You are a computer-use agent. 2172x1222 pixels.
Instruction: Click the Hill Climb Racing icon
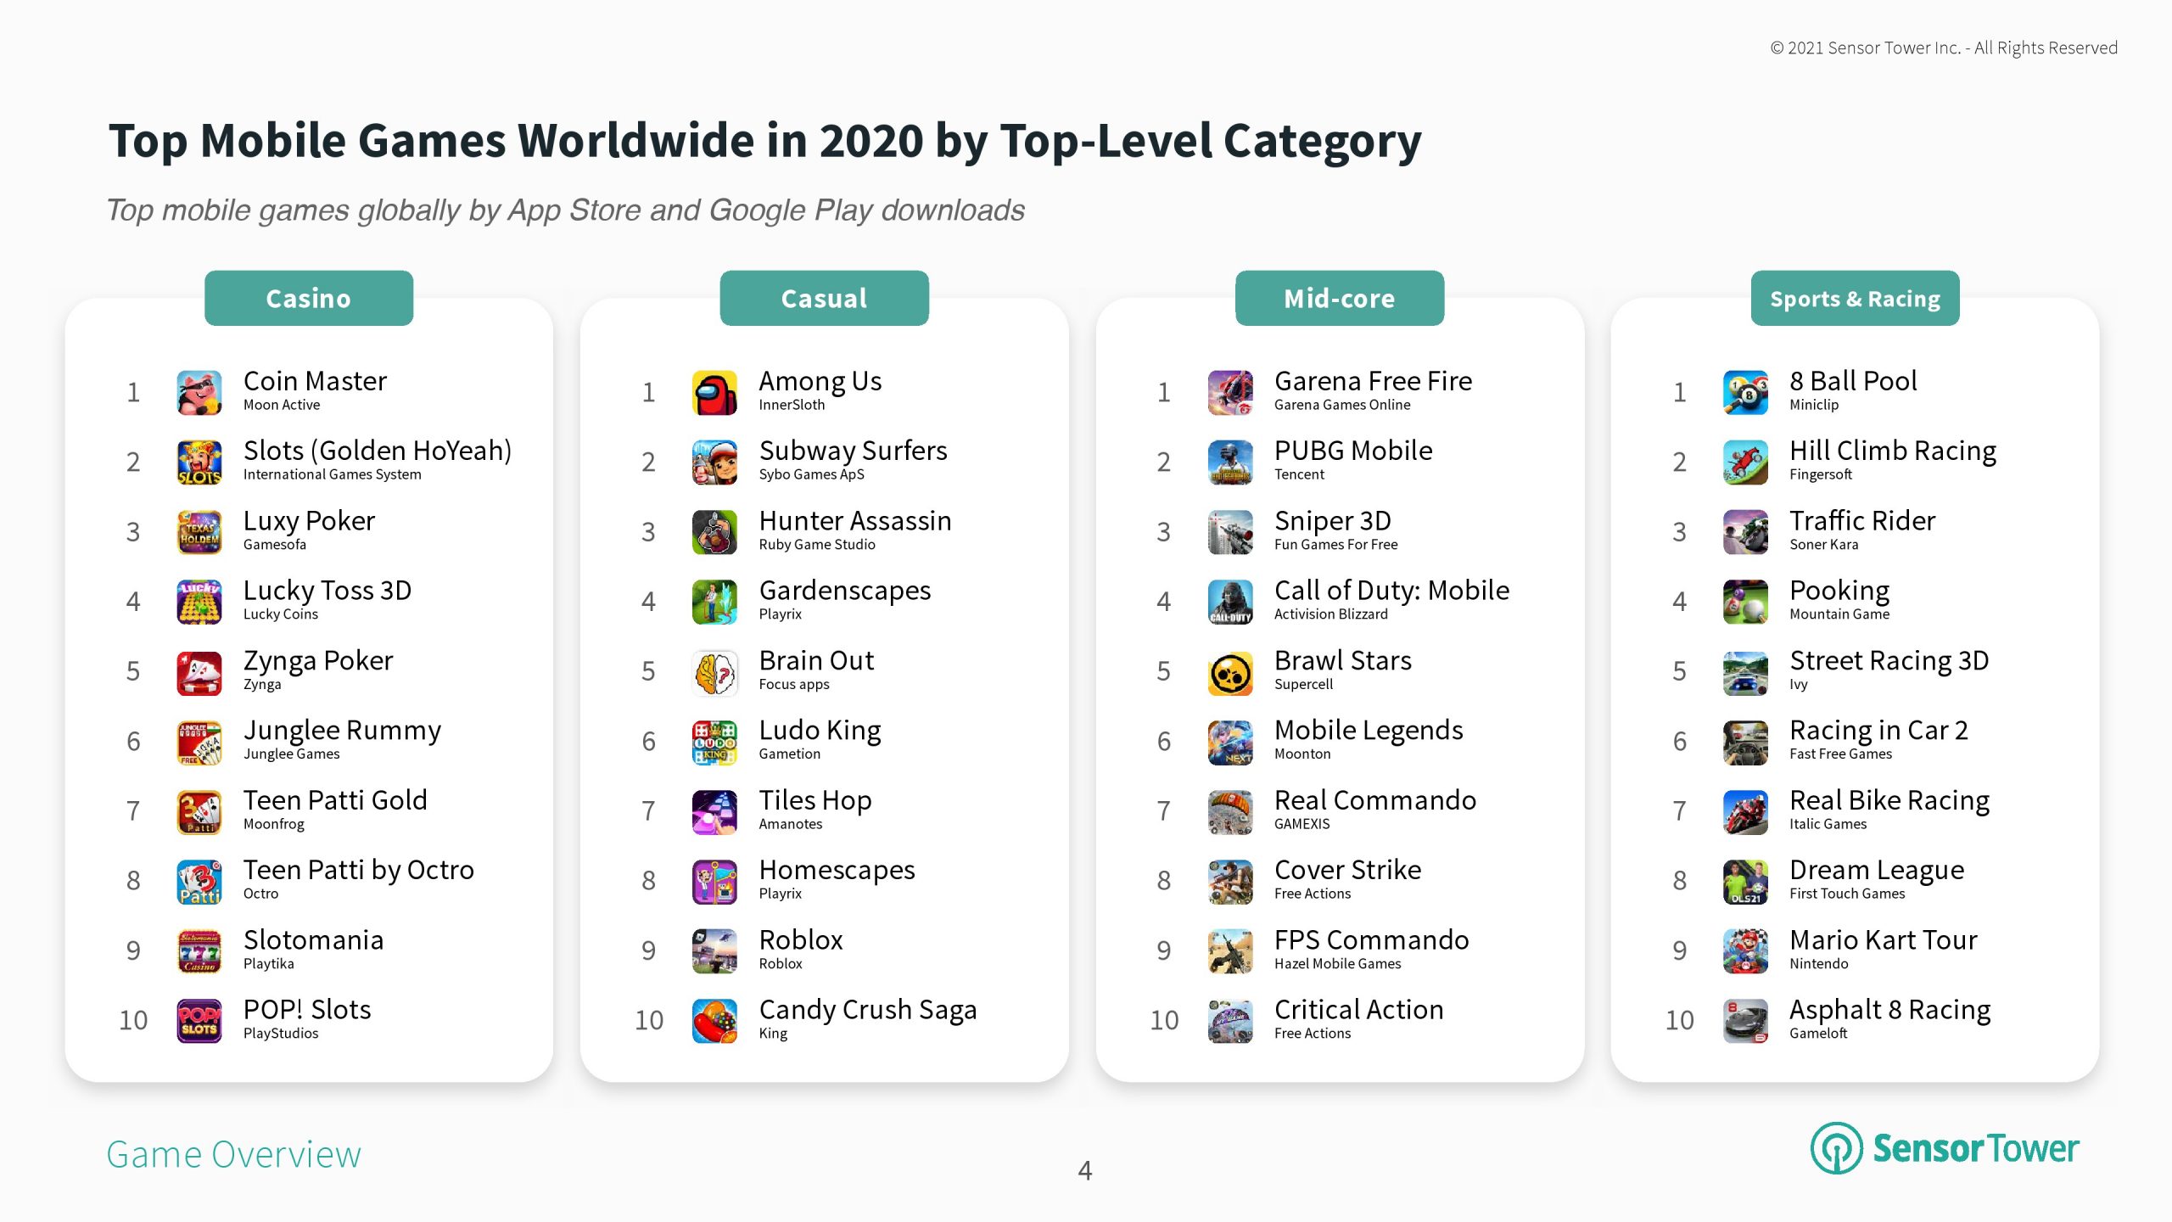click(1745, 462)
